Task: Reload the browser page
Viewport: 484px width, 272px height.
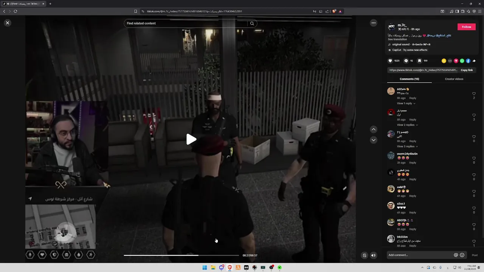Action: 16,11
